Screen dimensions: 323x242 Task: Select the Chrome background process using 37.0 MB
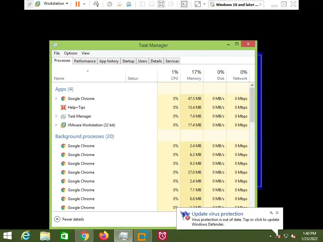tap(150, 172)
